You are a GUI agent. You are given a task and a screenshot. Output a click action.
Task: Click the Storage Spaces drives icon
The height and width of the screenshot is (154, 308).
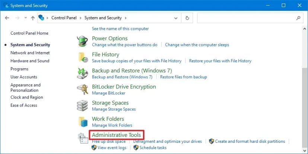[83, 105]
